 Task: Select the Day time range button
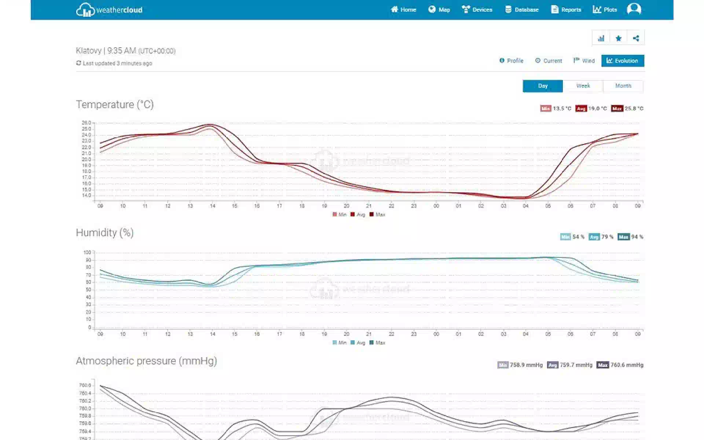click(543, 86)
